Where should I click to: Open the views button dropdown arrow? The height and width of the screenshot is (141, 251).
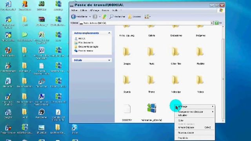tap(150, 16)
